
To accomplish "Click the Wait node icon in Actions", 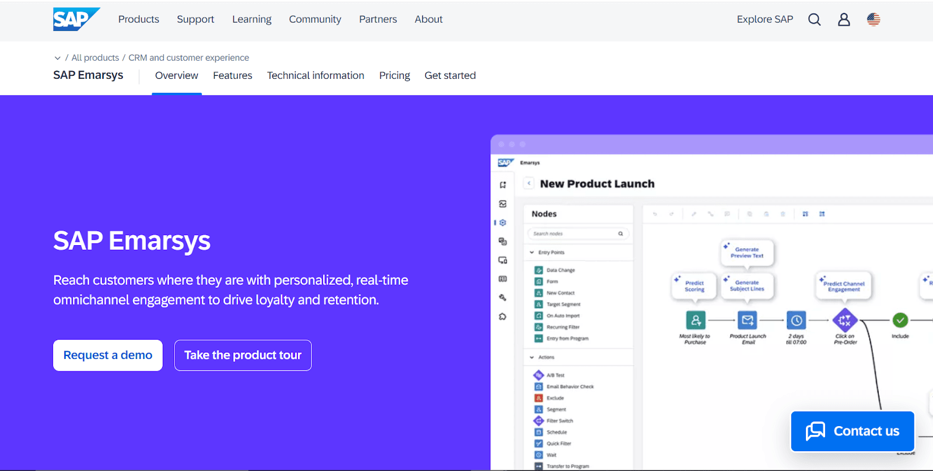I will (x=539, y=455).
